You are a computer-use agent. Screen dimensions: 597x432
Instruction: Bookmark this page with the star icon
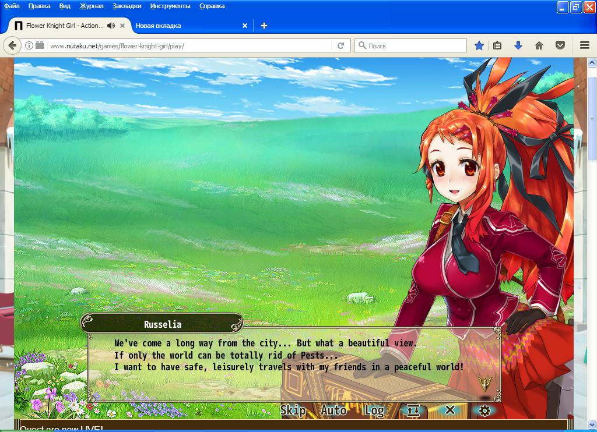click(479, 45)
